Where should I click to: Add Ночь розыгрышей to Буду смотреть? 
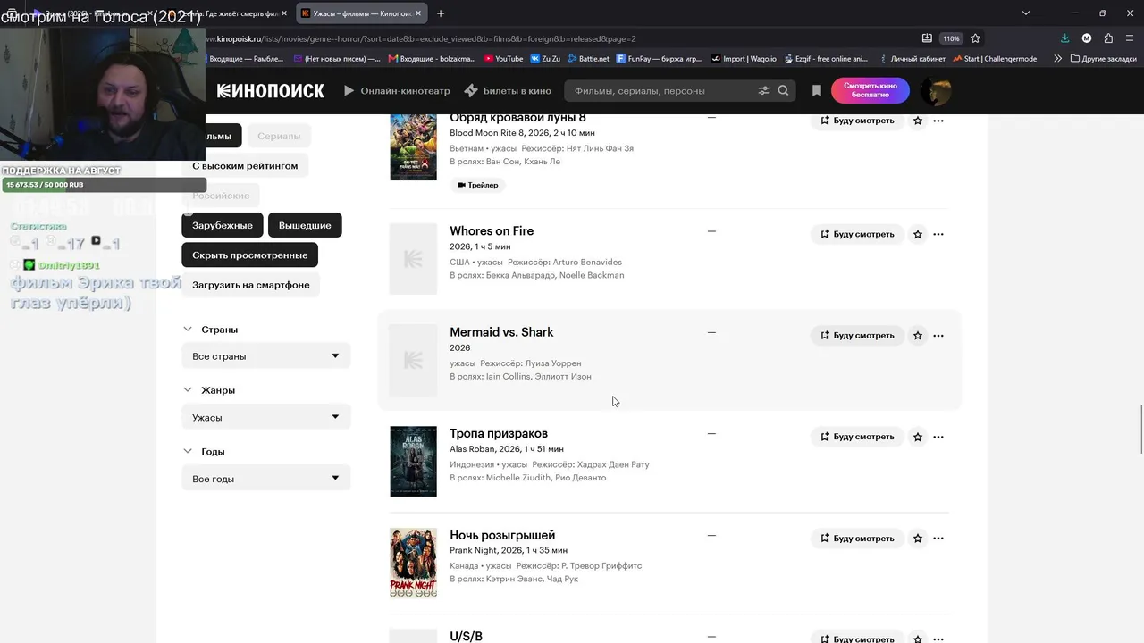(x=857, y=539)
